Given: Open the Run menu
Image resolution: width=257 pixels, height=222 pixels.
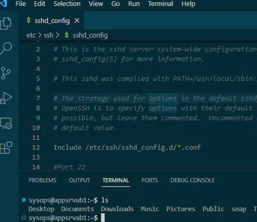Looking at the screenshot, I should click(134, 3).
